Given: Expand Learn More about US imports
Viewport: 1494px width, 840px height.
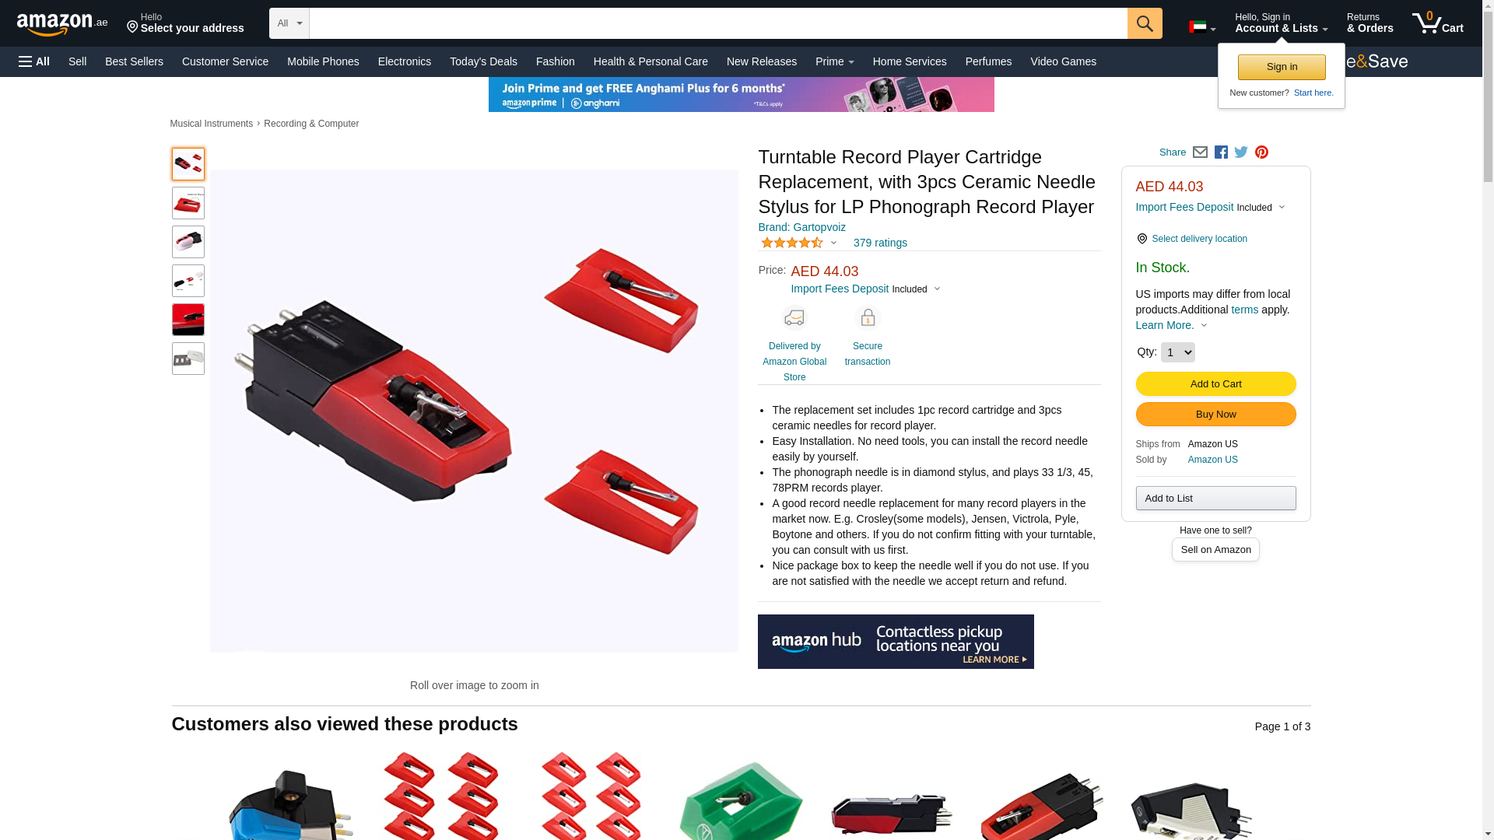Looking at the screenshot, I should pyautogui.click(x=1171, y=325).
